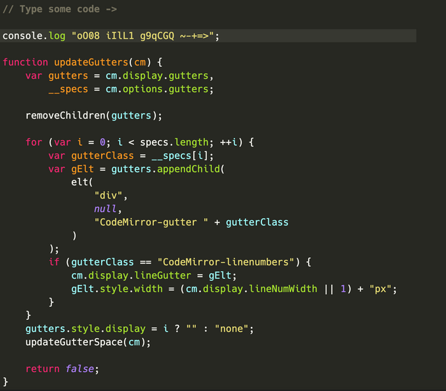Click "removeChildren(gutters);" call
Image resolution: width=446 pixels, height=391 pixels.
pos(94,116)
